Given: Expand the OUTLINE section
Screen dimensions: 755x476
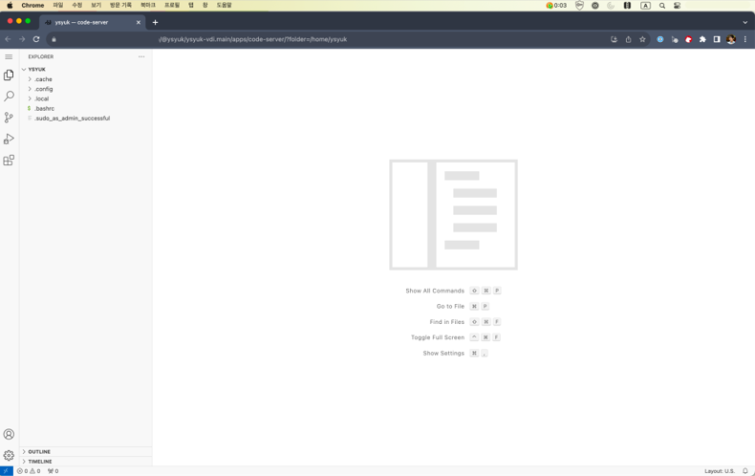Looking at the screenshot, I should 39,451.
